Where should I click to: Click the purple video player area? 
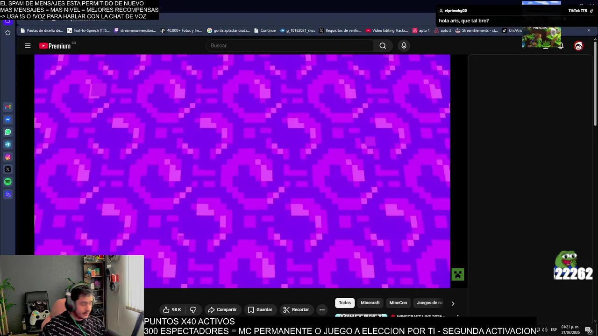pyautogui.click(x=242, y=171)
